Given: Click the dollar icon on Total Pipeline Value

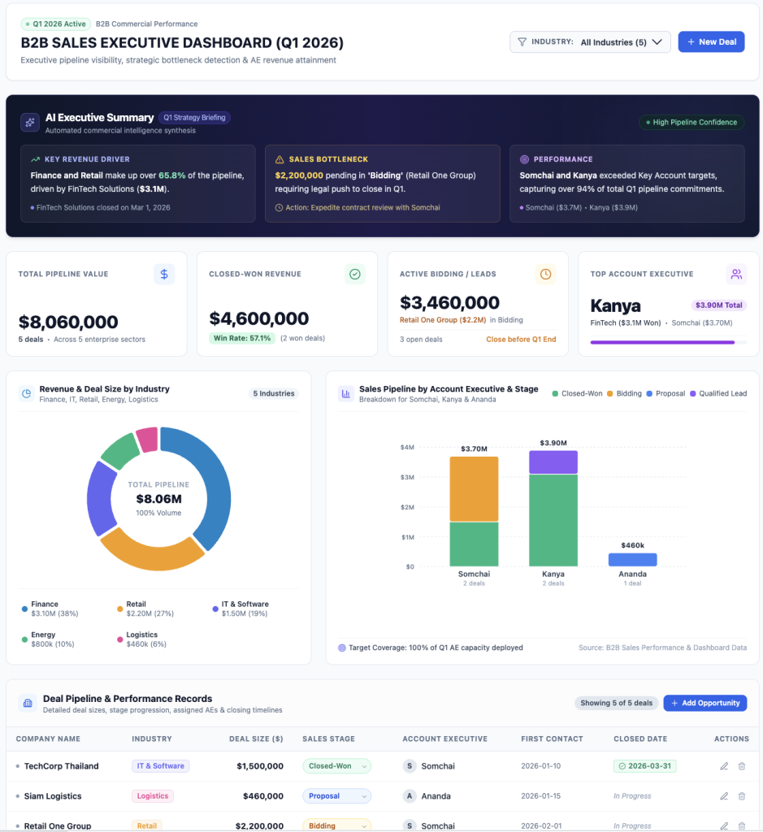Looking at the screenshot, I should click(164, 275).
